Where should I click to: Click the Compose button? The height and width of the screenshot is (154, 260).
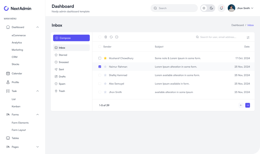71,38
